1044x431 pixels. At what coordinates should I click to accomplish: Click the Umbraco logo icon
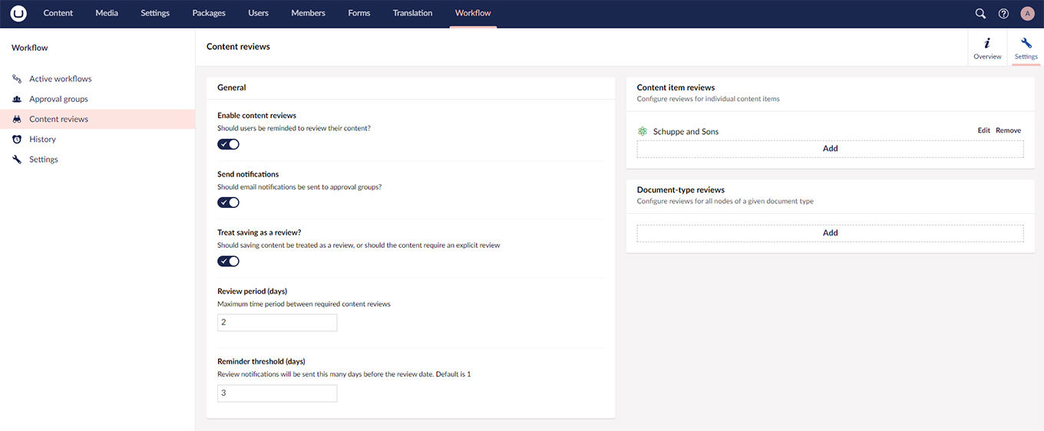pos(18,13)
